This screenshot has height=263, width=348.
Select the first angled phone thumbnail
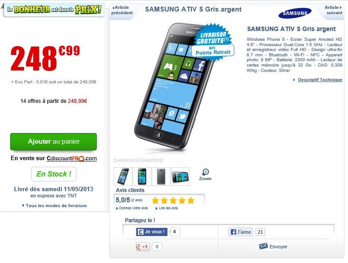point(123,177)
